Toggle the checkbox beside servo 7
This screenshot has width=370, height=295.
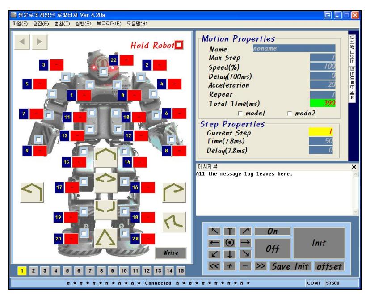tap(49, 115)
